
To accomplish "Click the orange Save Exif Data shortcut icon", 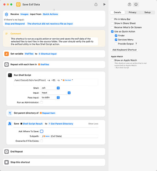I will [18, 4].
